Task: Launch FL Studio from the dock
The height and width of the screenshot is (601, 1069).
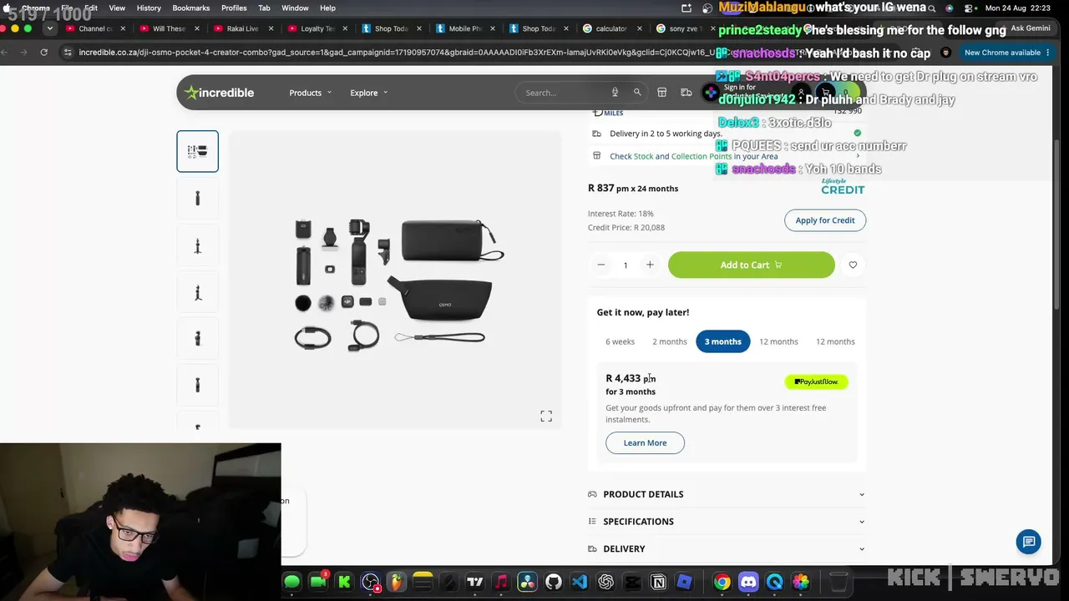Action: pos(396,582)
